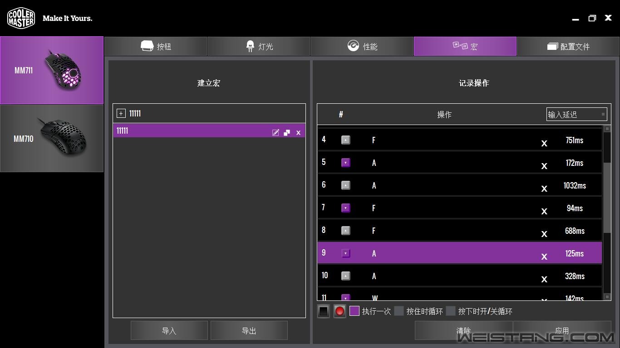Screen dimensions: 620x348
Task: Click key-down icon in row 9
Action: point(345,253)
